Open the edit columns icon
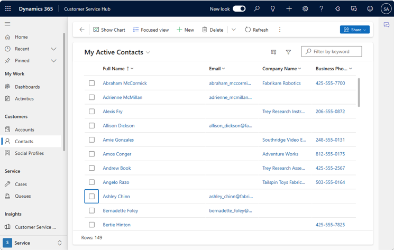Viewport: 394px width, 250px height. (x=273, y=52)
